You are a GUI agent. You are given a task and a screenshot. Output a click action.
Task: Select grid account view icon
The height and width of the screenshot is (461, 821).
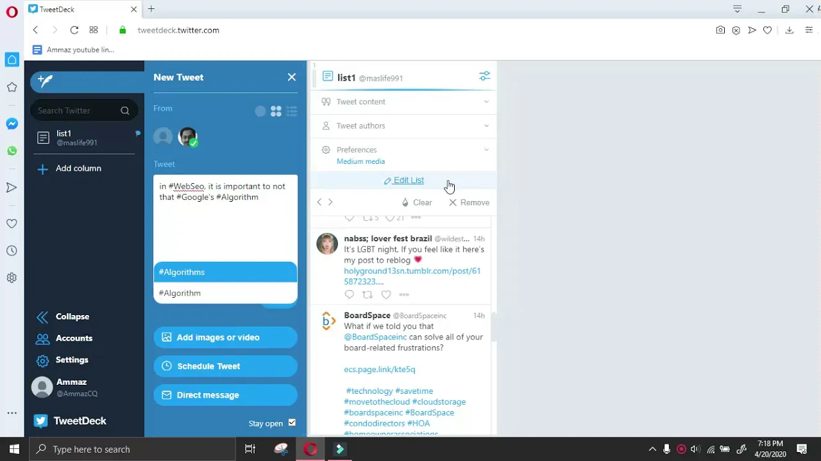coord(276,111)
